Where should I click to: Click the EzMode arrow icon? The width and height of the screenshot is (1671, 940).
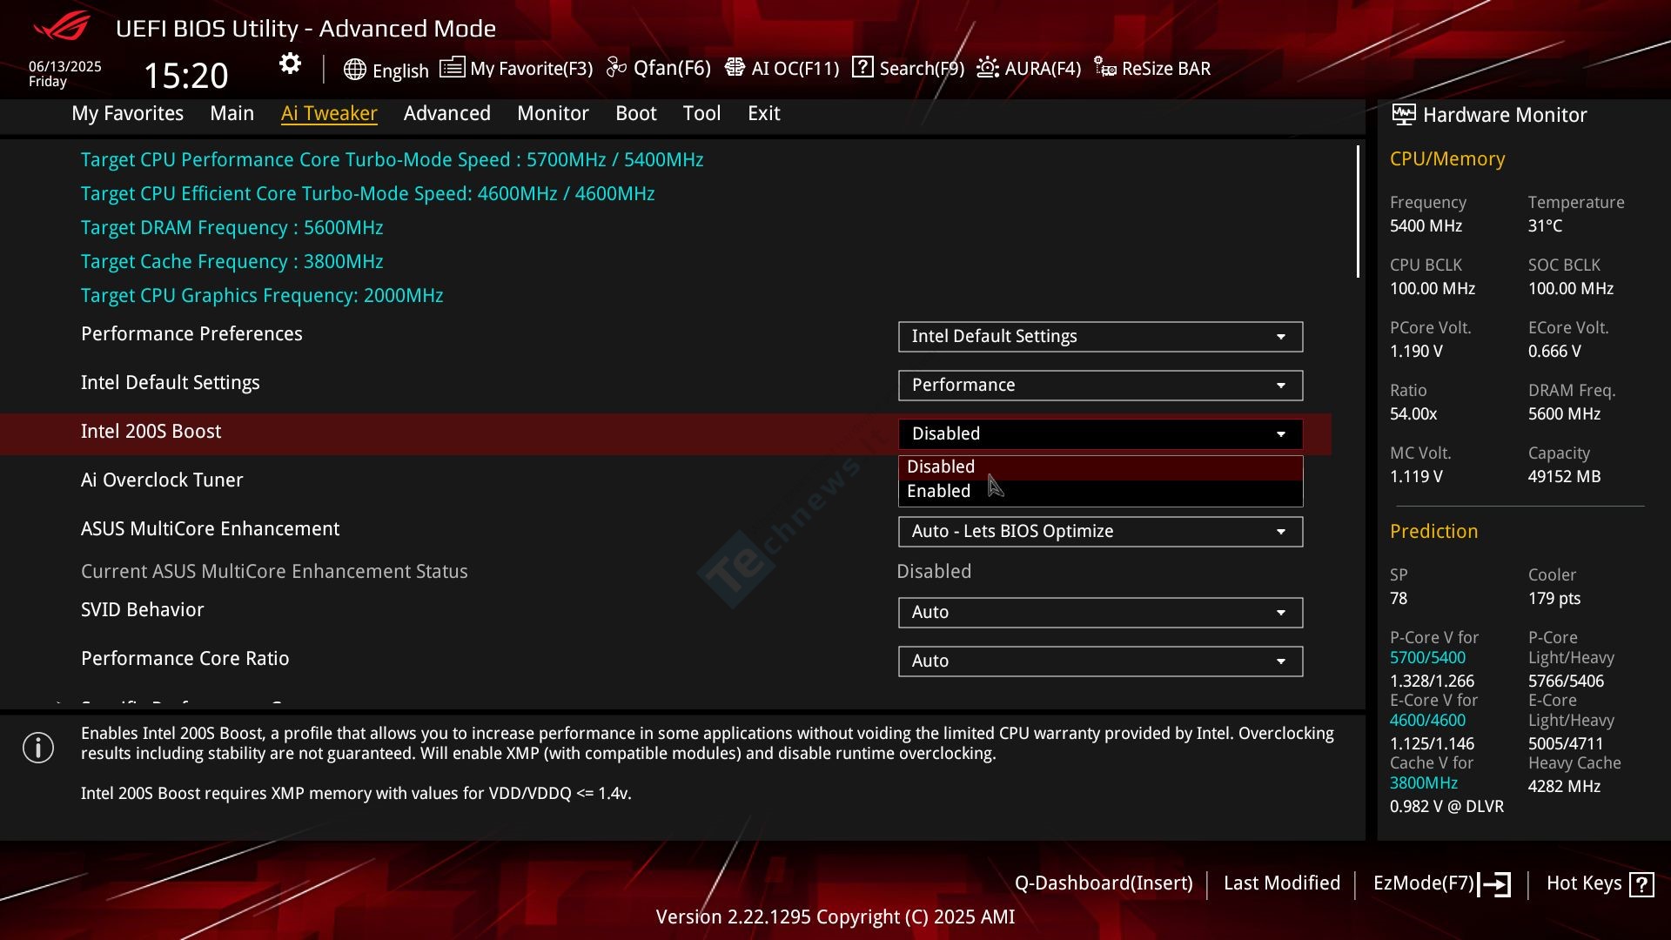(1494, 884)
